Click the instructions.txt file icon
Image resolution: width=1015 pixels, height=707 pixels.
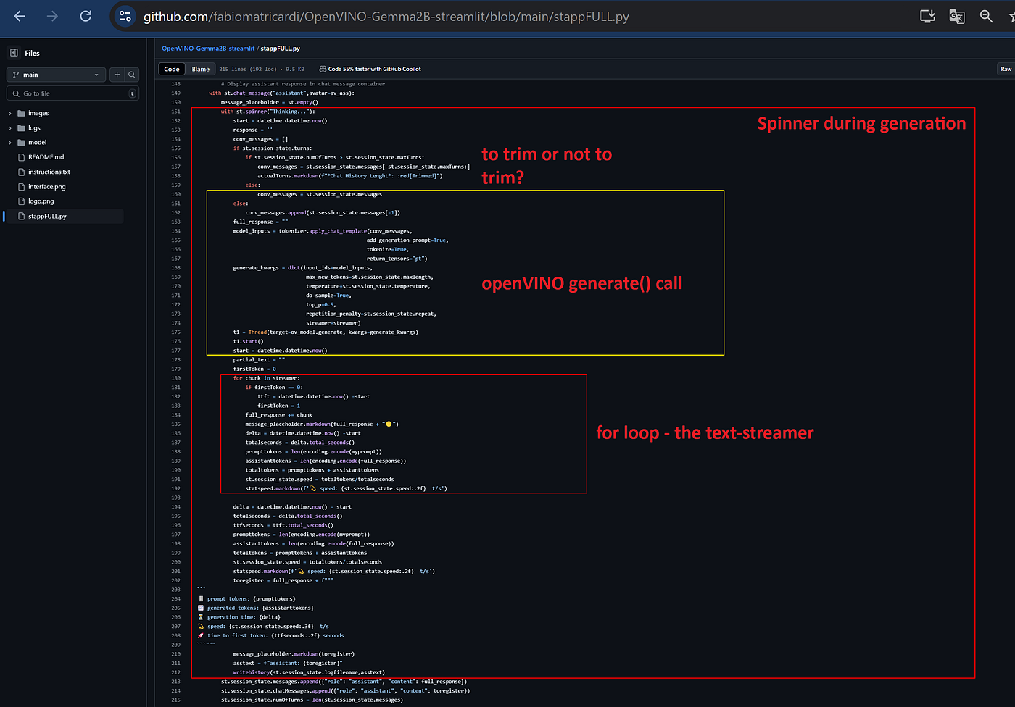[22, 172]
